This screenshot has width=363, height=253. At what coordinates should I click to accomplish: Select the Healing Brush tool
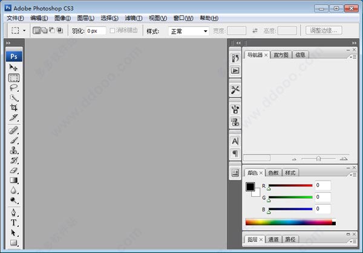coord(14,130)
